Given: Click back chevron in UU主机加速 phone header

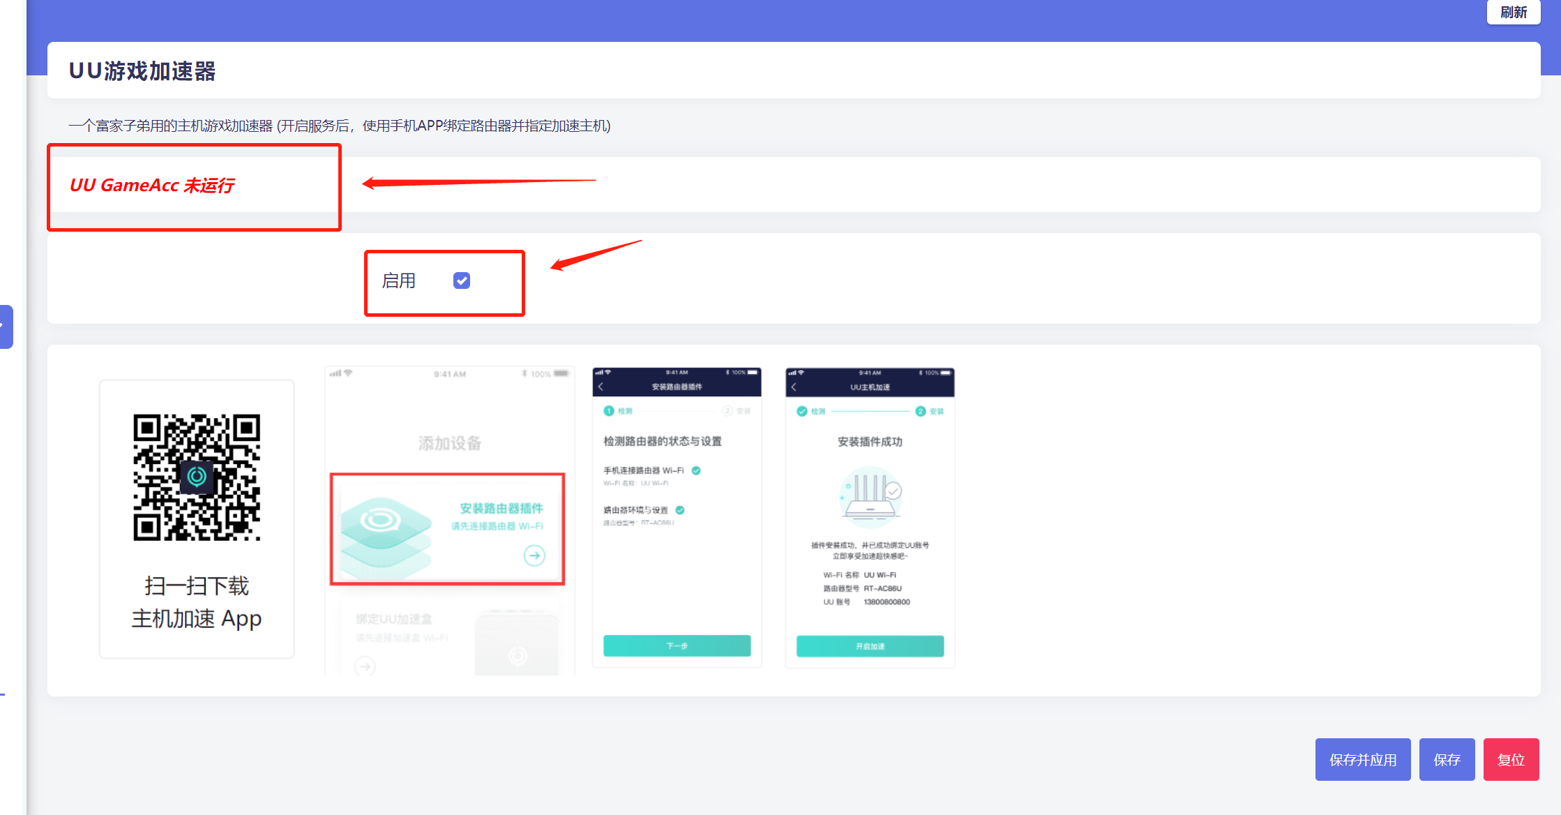Looking at the screenshot, I should pyautogui.click(x=794, y=387).
